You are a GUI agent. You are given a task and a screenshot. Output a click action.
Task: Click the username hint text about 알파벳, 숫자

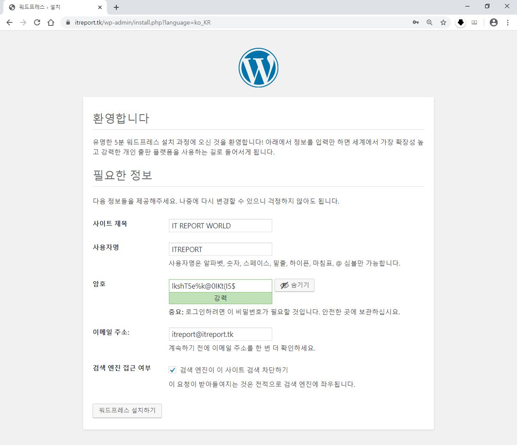(284, 263)
